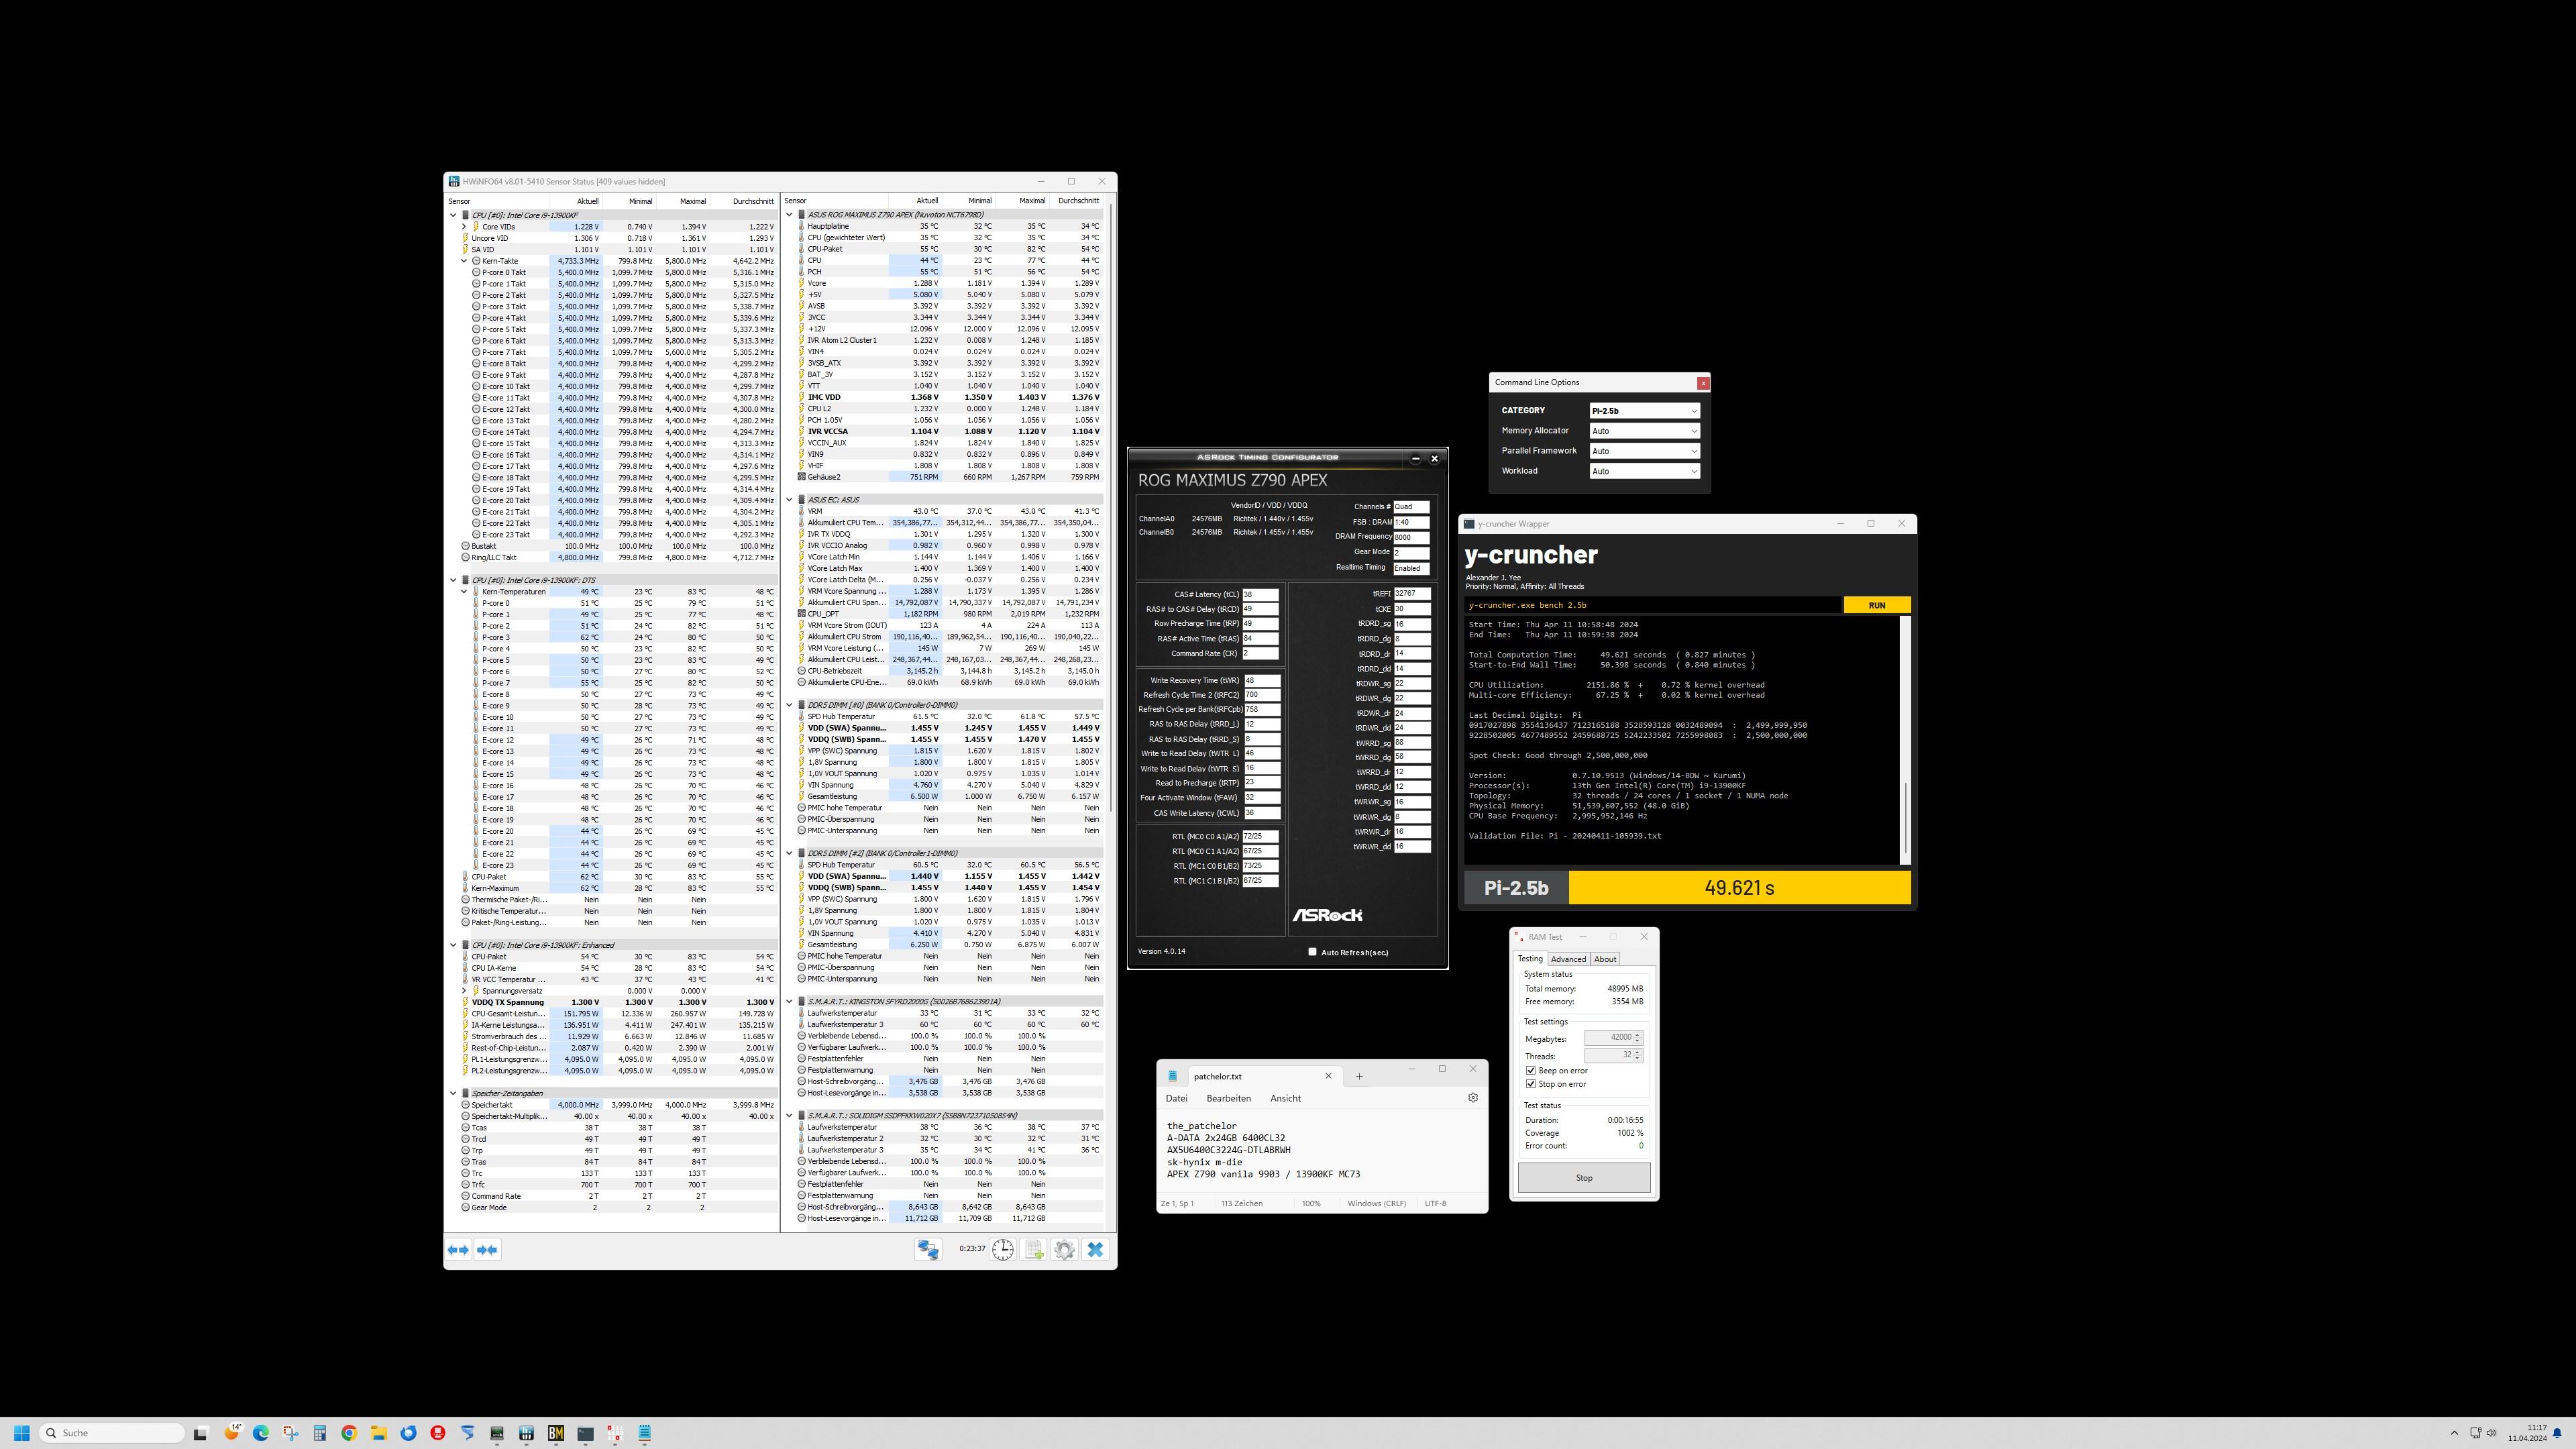Collapse Speicher-Zeitangaben sensor group
2576x1449 pixels.
(x=453, y=1094)
